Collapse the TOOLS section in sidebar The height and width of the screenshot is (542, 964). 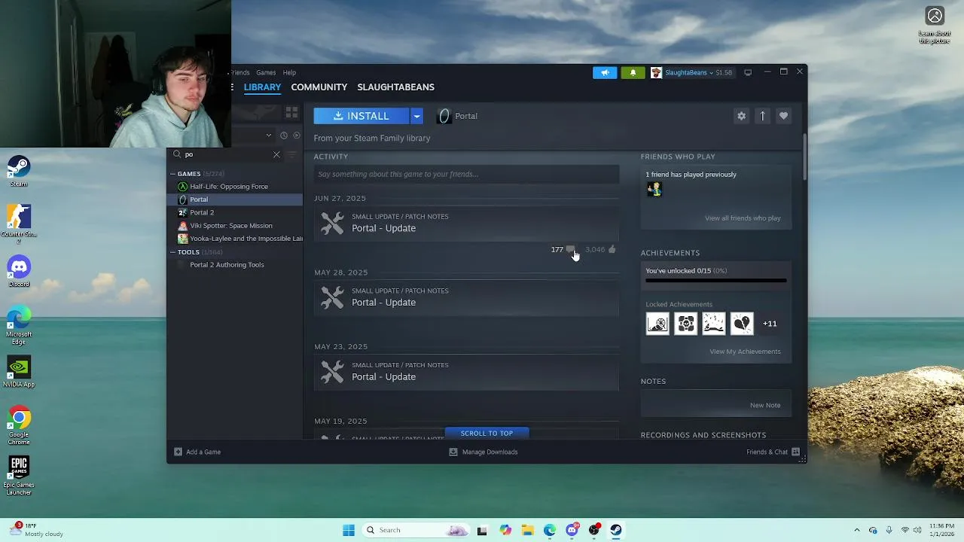(x=172, y=252)
